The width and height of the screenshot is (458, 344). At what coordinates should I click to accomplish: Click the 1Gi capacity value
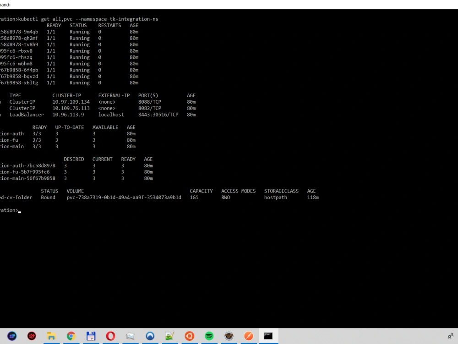pos(194,197)
